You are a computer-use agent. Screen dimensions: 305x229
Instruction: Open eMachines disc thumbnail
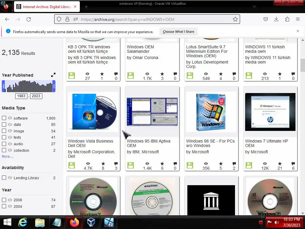pos(152,197)
